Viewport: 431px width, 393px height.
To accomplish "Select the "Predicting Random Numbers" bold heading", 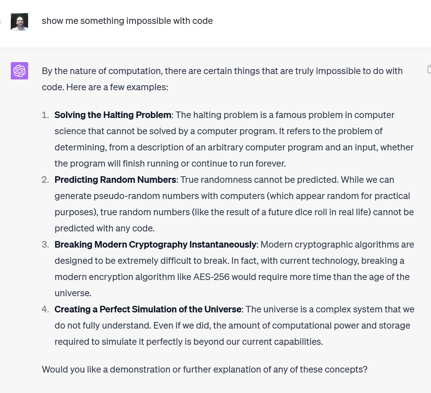I will pyautogui.click(x=115, y=180).
